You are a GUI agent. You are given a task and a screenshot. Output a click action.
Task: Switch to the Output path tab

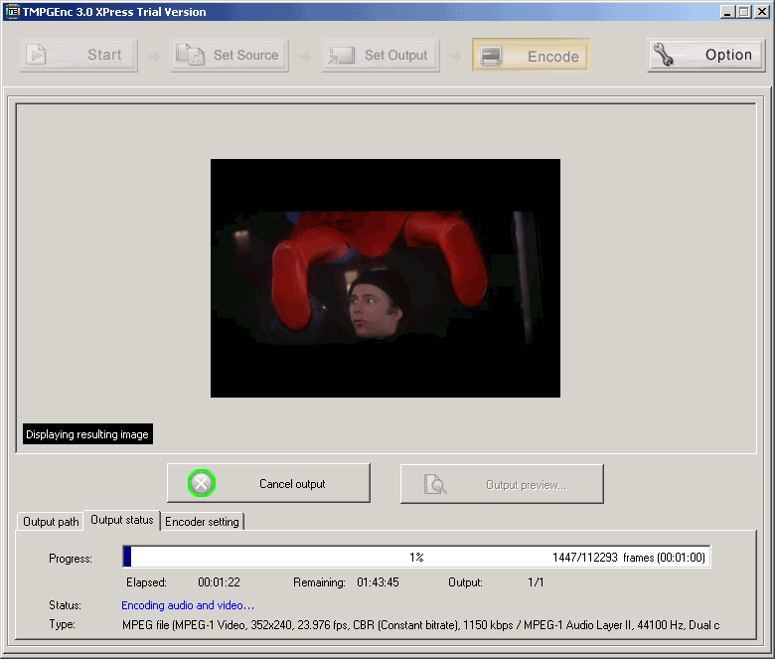coord(51,522)
